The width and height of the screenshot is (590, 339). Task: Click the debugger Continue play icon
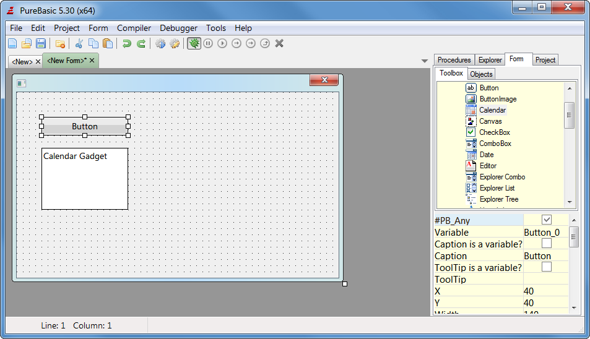(x=222, y=43)
